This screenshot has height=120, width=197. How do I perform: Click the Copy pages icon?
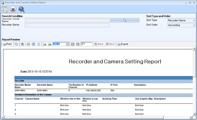16,44
